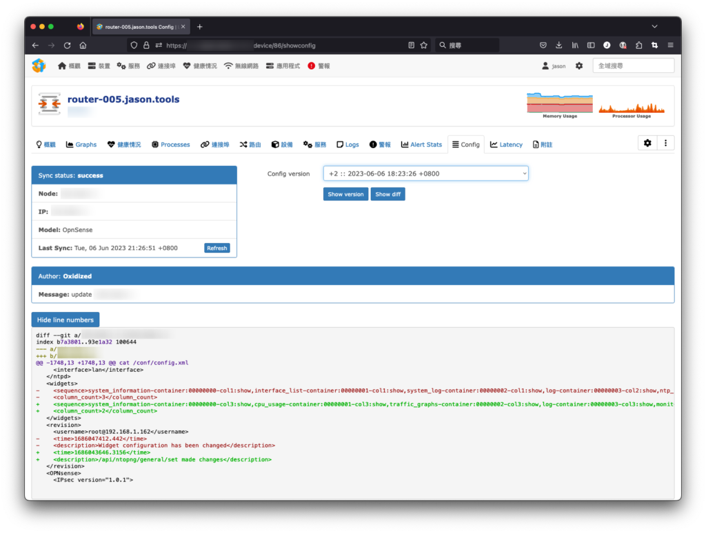
Task: Open the Memory Usage mini graph
Action: tap(560, 105)
